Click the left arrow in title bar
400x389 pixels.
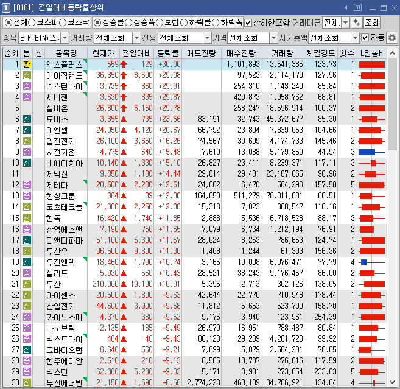click(346, 8)
